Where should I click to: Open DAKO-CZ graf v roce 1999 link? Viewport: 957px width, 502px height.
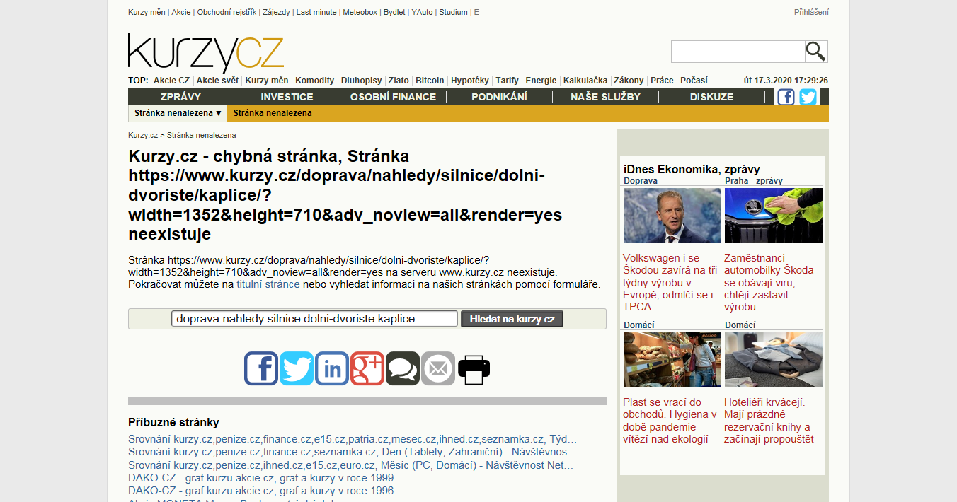tap(261, 478)
